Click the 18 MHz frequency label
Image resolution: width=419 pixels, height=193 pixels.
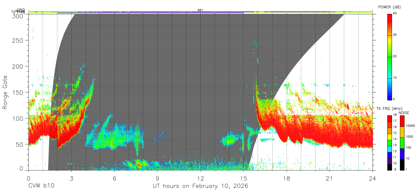click(395, 115)
